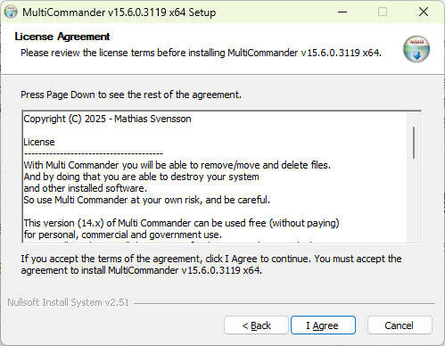445x346 pixels.
Task: Click the I Agree button
Action: coord(323,325)
